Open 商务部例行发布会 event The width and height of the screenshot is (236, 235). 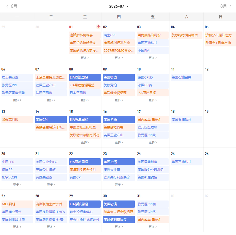tap(119, 43)
